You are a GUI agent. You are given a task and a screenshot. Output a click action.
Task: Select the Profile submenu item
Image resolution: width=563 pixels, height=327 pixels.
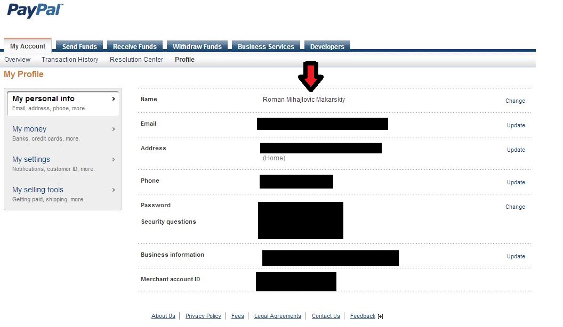pos(184,60)
